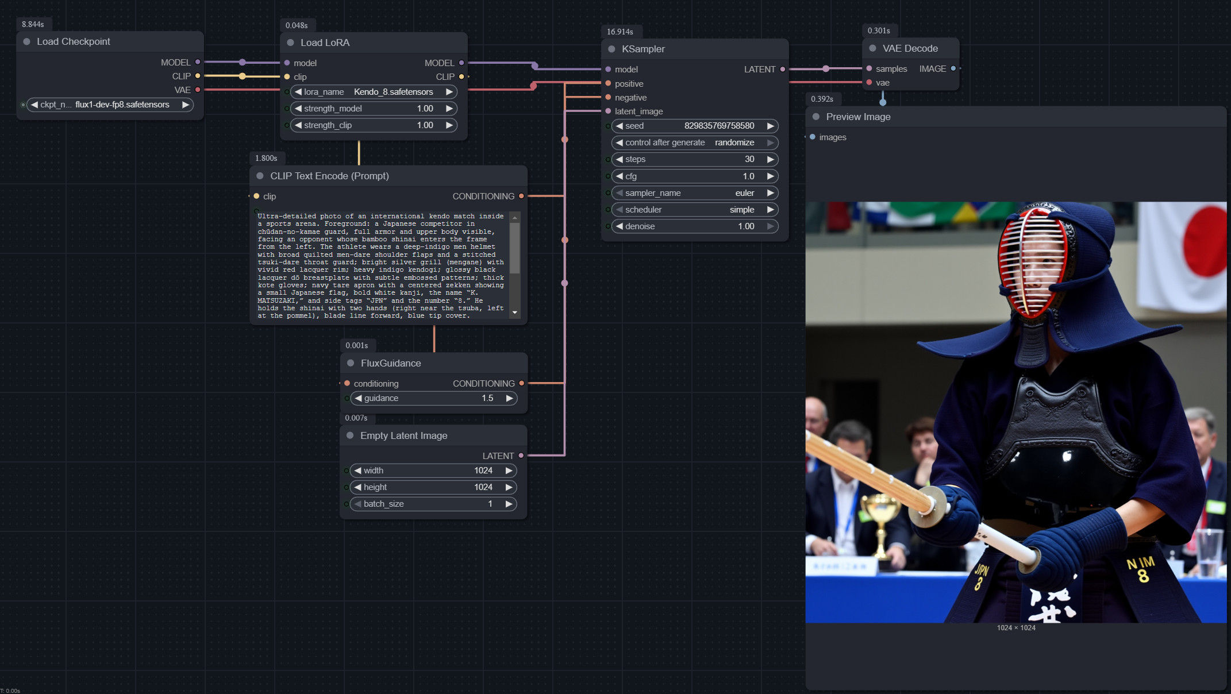Screen dimensions: 1231x694
Task: Click the denoise value field
Action: [695, 226]
